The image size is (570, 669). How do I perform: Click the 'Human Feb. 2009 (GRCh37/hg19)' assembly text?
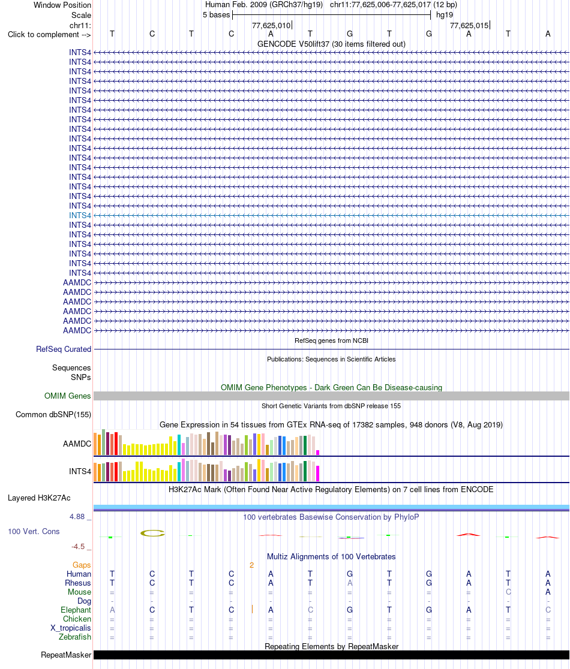264,5
